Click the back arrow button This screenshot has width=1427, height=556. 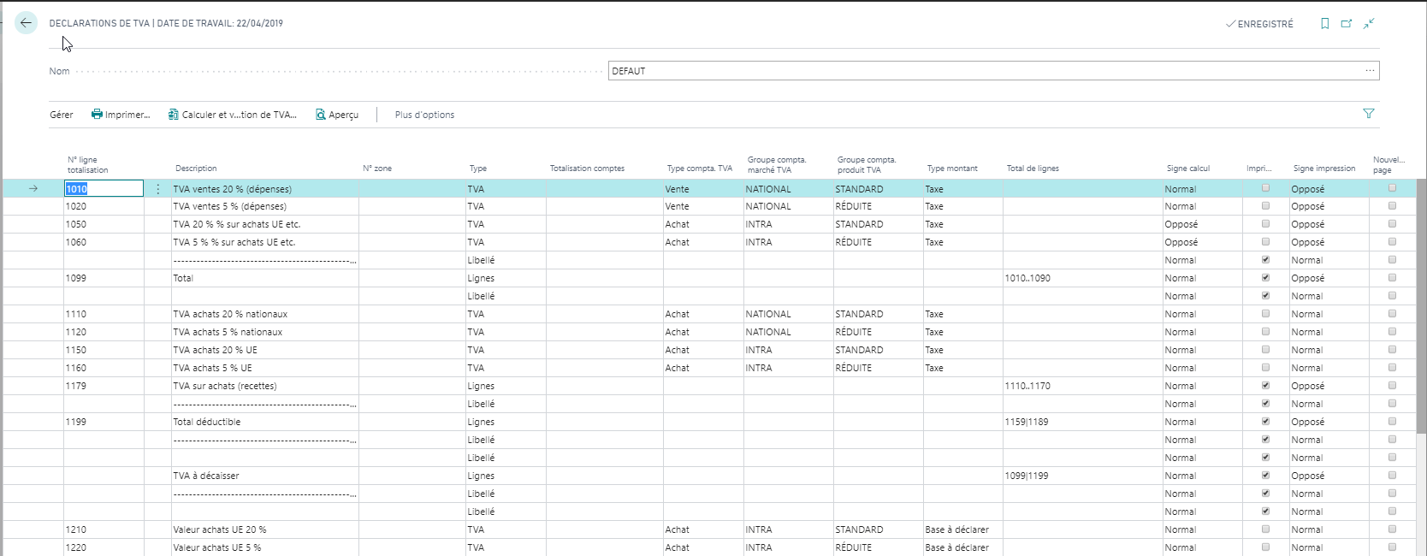point(26,23)
